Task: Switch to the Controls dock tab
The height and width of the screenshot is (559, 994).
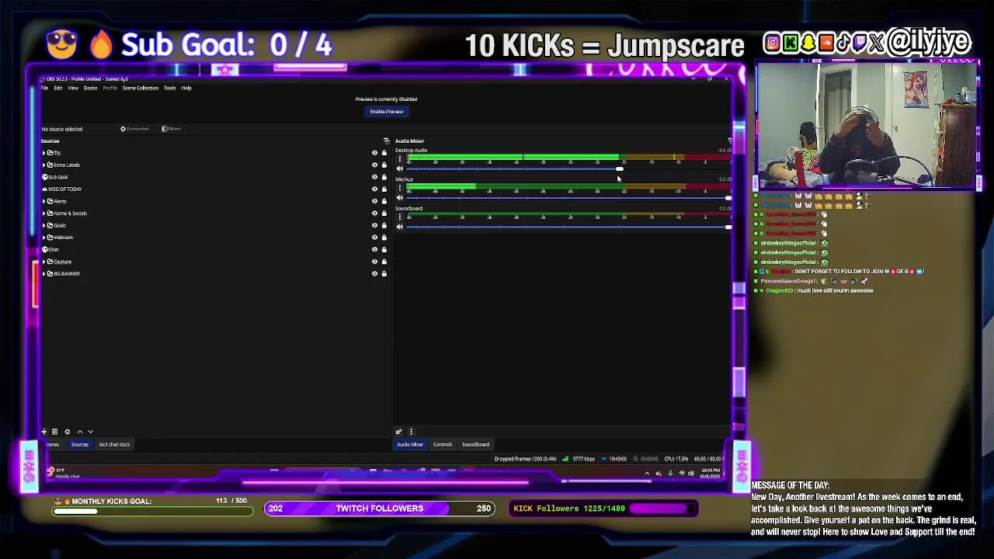Action: pyautogui.click(x=443, y=445)
